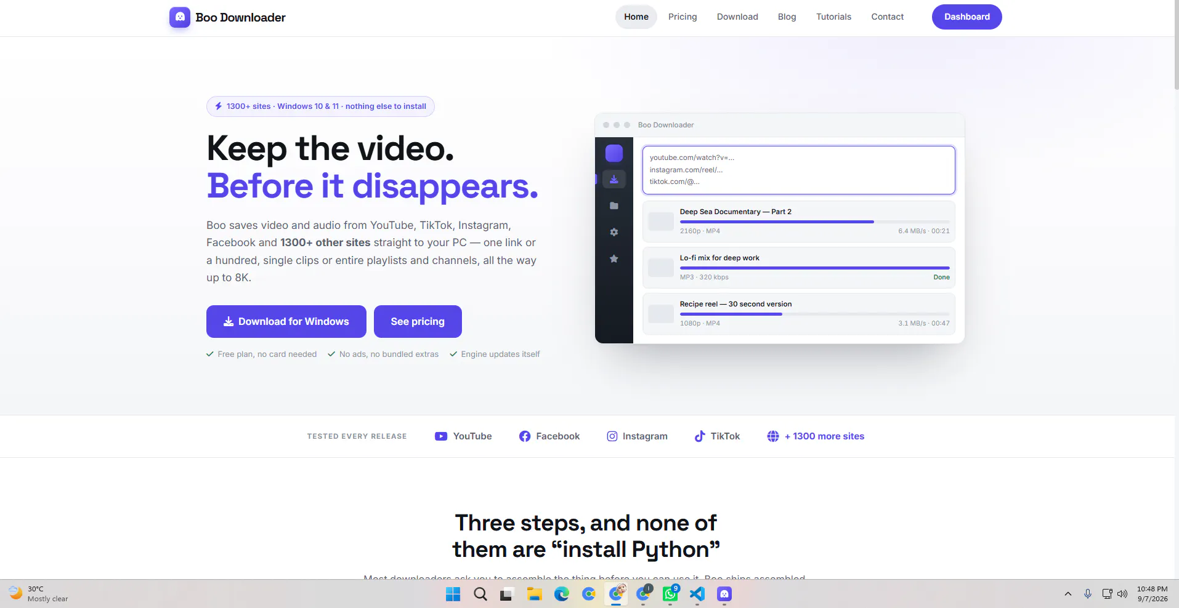Click the "Deep Sea Documentary — Part 2" title
The image size is (1179, 608).
point(735,212)
